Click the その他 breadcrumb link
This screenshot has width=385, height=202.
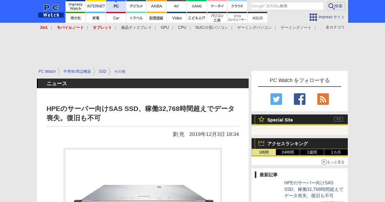pos(120,72)
